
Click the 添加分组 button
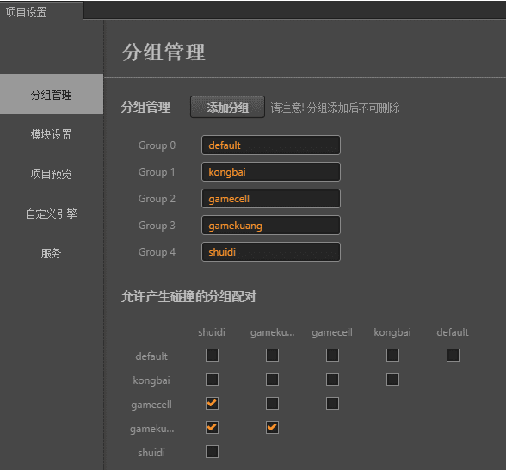click(227, 107)
